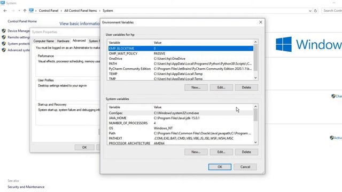Click system variables Value column header

(203, 107)
